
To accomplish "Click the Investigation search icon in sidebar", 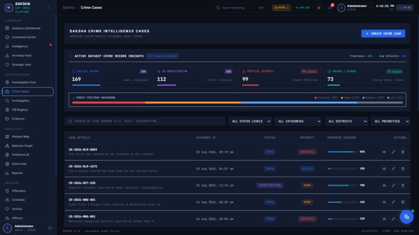I will click(x=7, y=101).
